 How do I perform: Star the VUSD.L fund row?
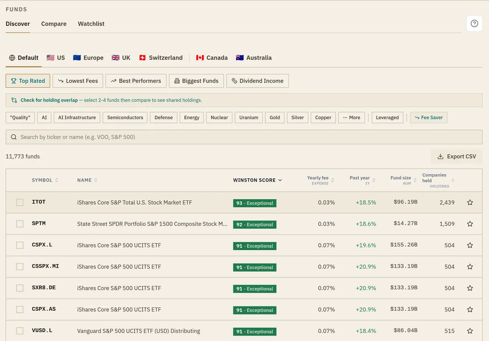click(470, 331)
